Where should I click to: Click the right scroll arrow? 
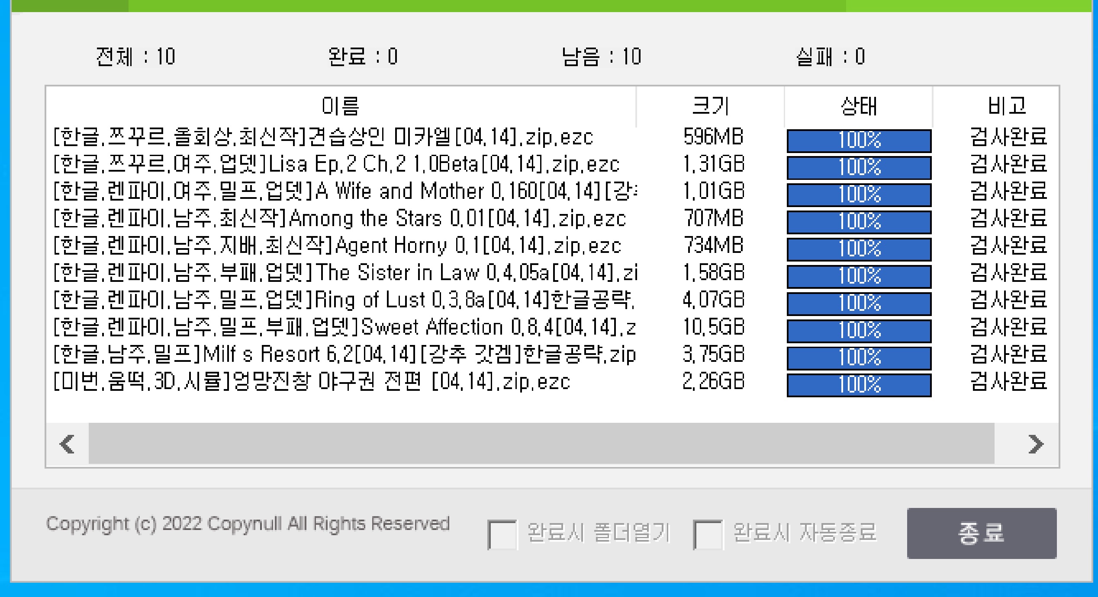tap(1035, 444)
